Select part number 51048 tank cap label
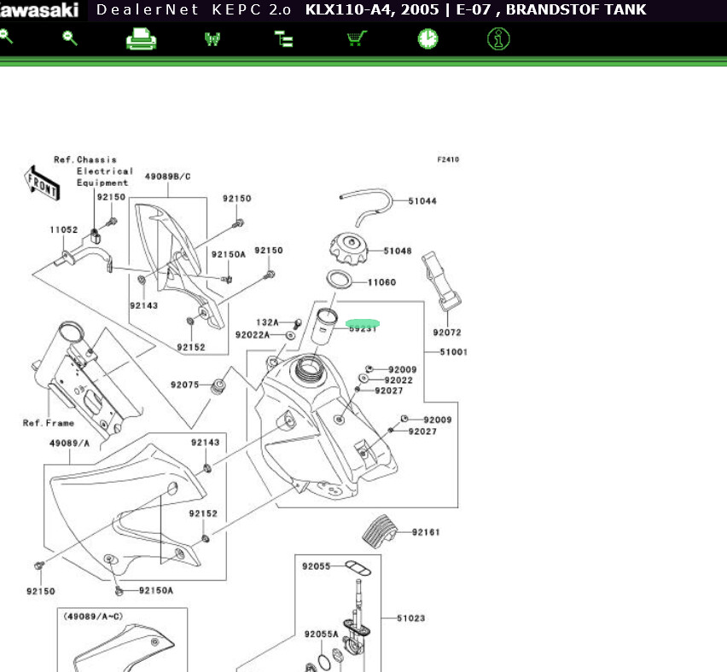 (398, 252)
